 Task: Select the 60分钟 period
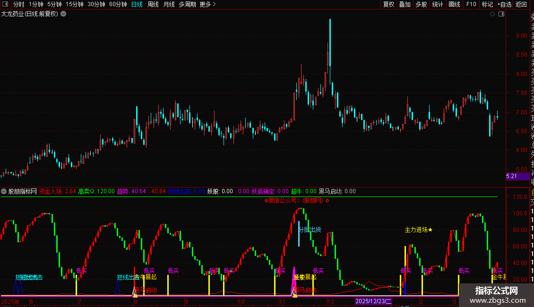click(118, 4)
